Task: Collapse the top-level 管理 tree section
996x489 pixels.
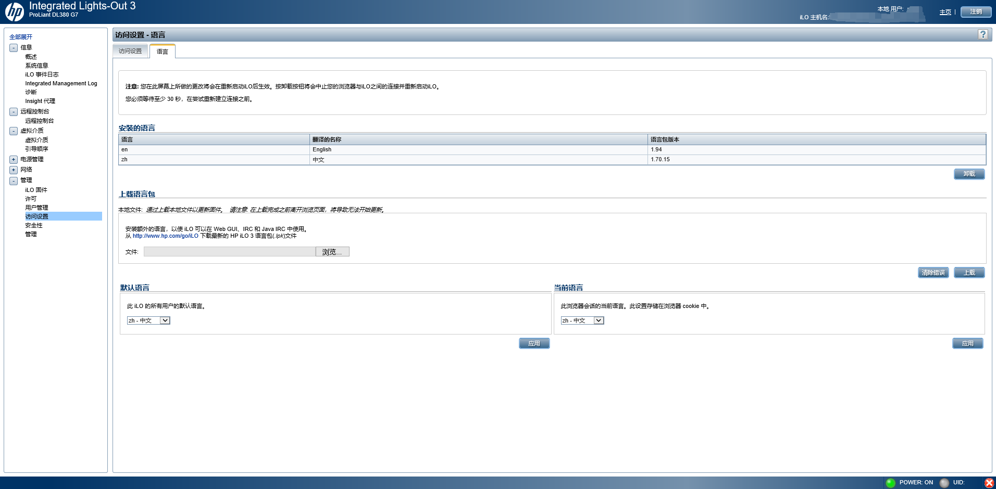Action: click(14, 181)
